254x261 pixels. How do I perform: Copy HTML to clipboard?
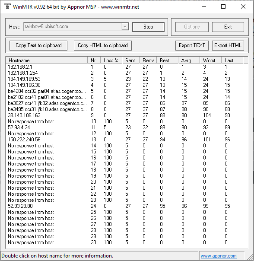point(103,45)
